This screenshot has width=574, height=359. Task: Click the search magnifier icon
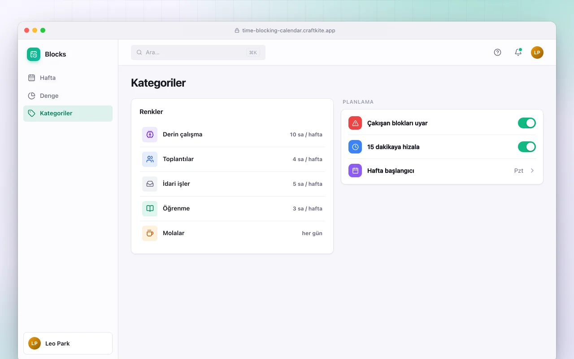click(x=139, y=53)
